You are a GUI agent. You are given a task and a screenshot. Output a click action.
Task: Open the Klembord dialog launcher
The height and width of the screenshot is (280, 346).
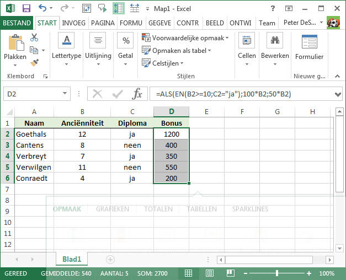45,76
